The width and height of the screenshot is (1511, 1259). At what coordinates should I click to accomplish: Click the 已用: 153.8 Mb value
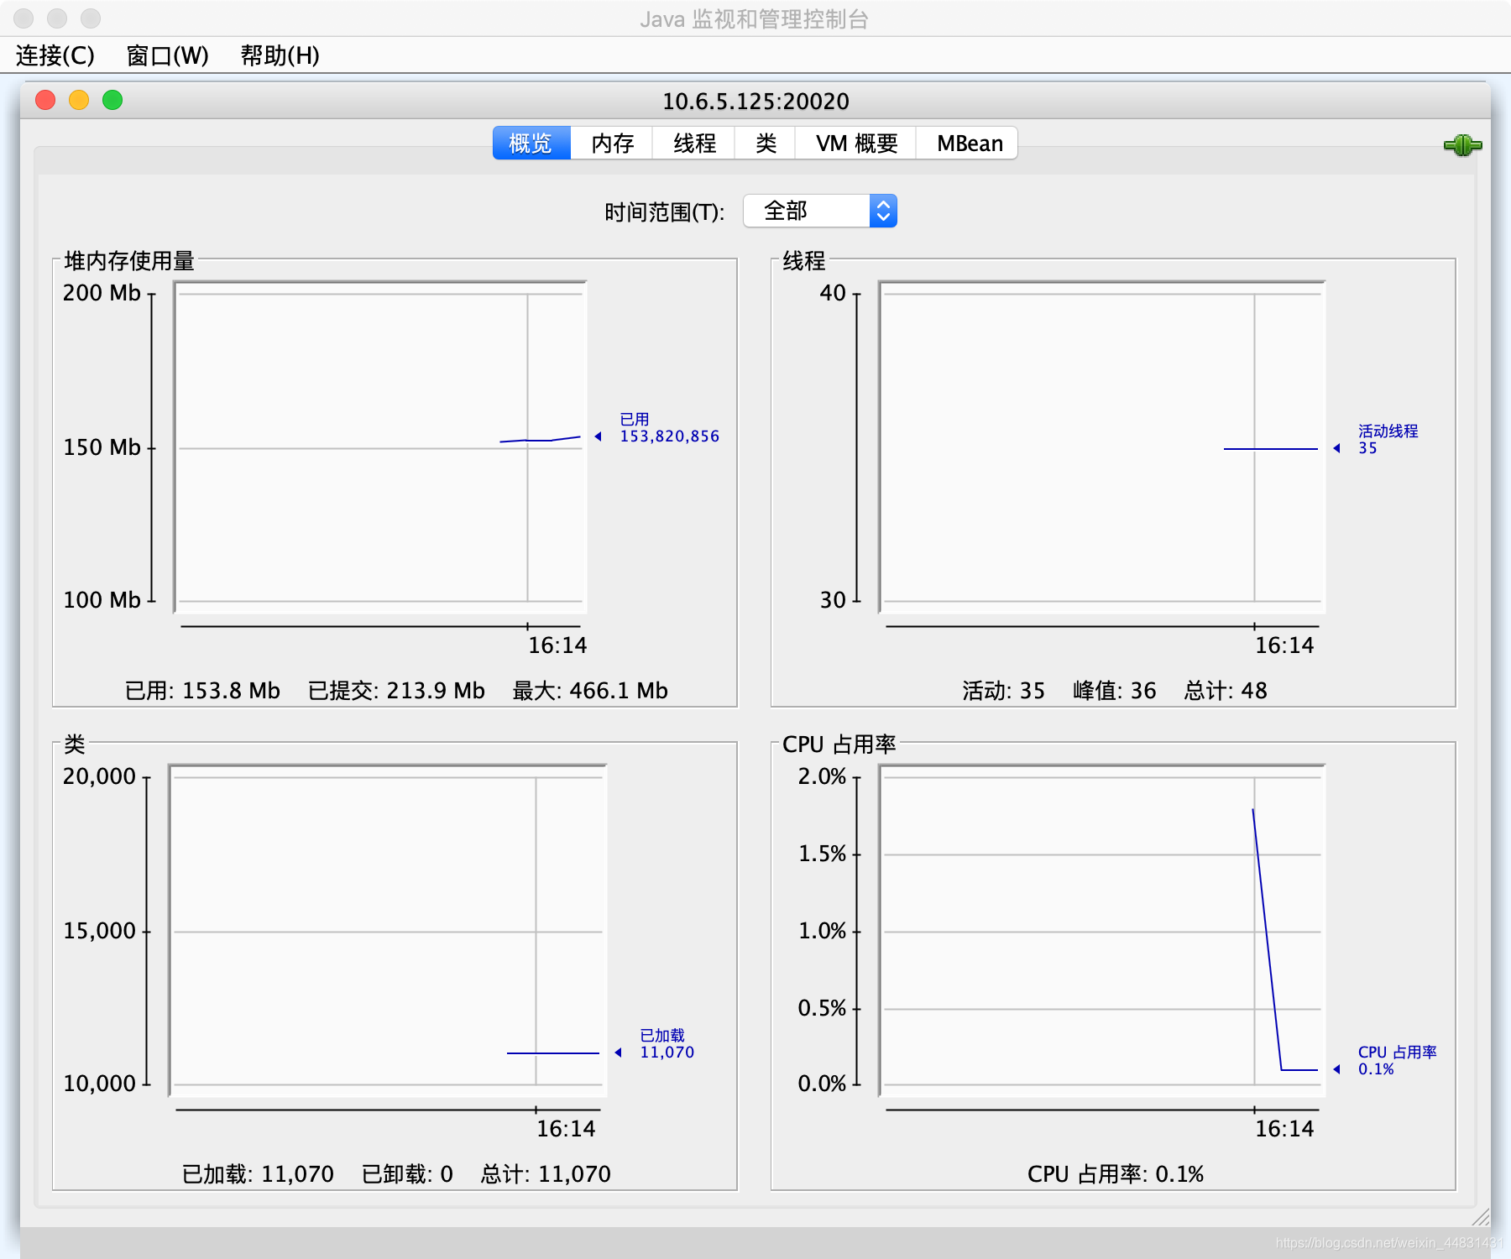tap(202, 691)
